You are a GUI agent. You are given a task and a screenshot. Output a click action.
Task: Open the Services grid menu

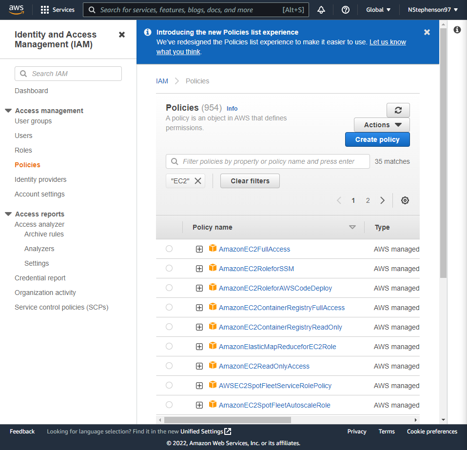(58, 10)
